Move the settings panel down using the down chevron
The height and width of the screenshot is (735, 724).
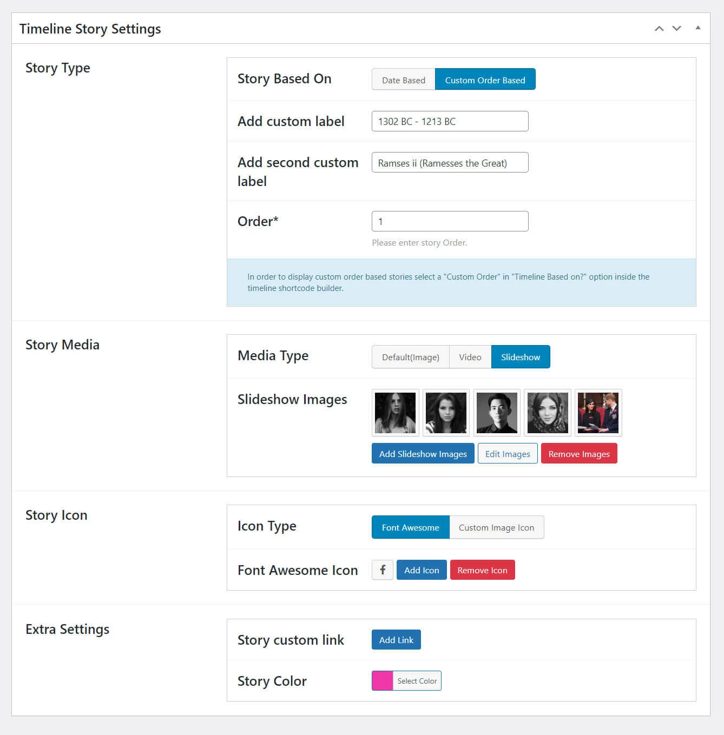click(x=676, y=28)
